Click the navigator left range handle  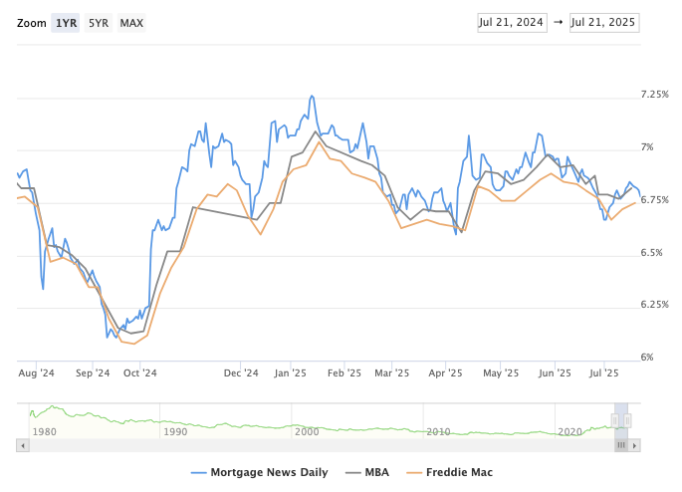tap(615, 420)
